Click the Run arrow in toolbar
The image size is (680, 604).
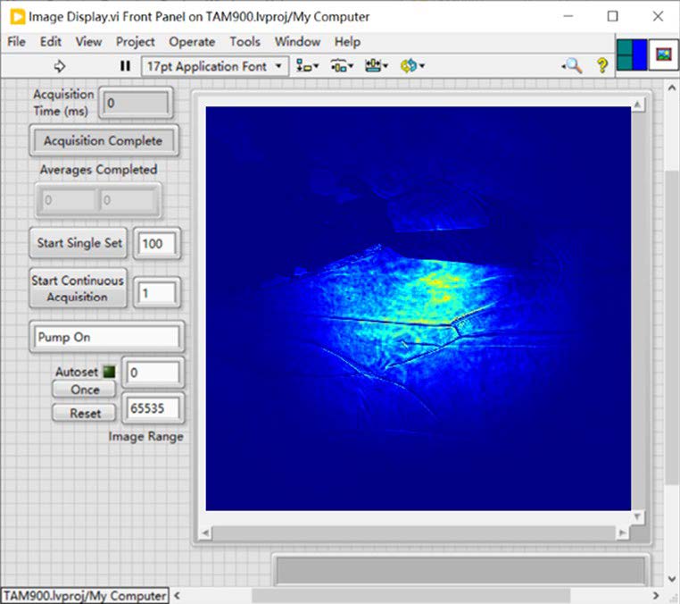pos(61,66)
